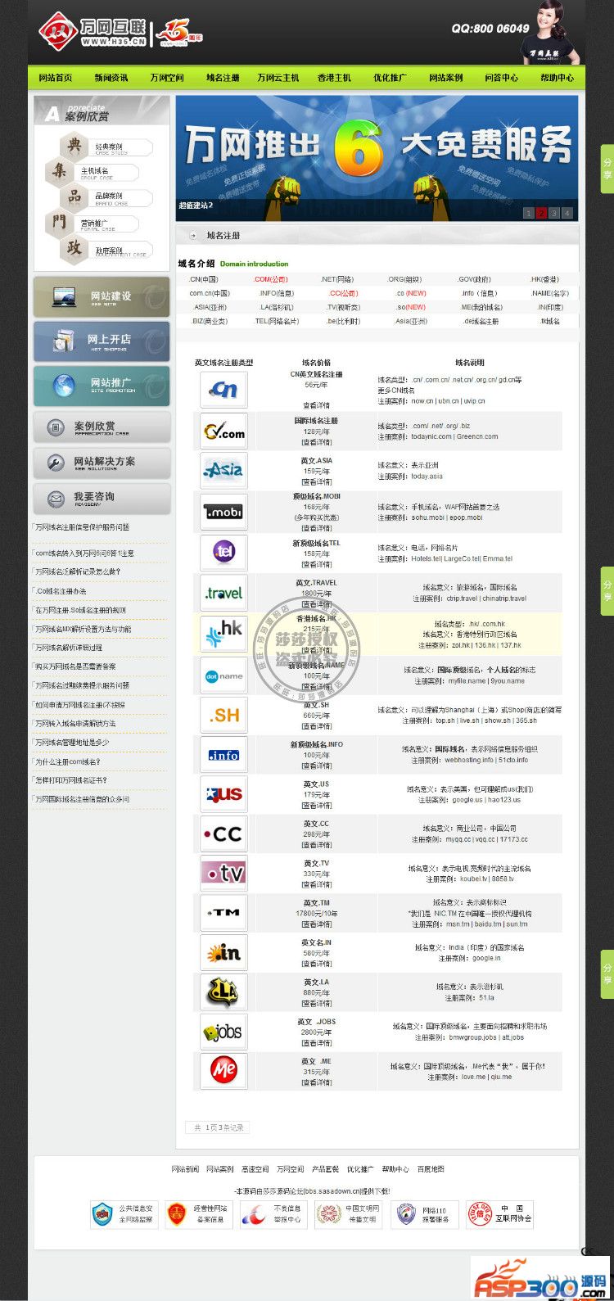Open 帮助中心 in the navigation bar
The width and height of the screenshot is (614, 1301).
[557, 78]
